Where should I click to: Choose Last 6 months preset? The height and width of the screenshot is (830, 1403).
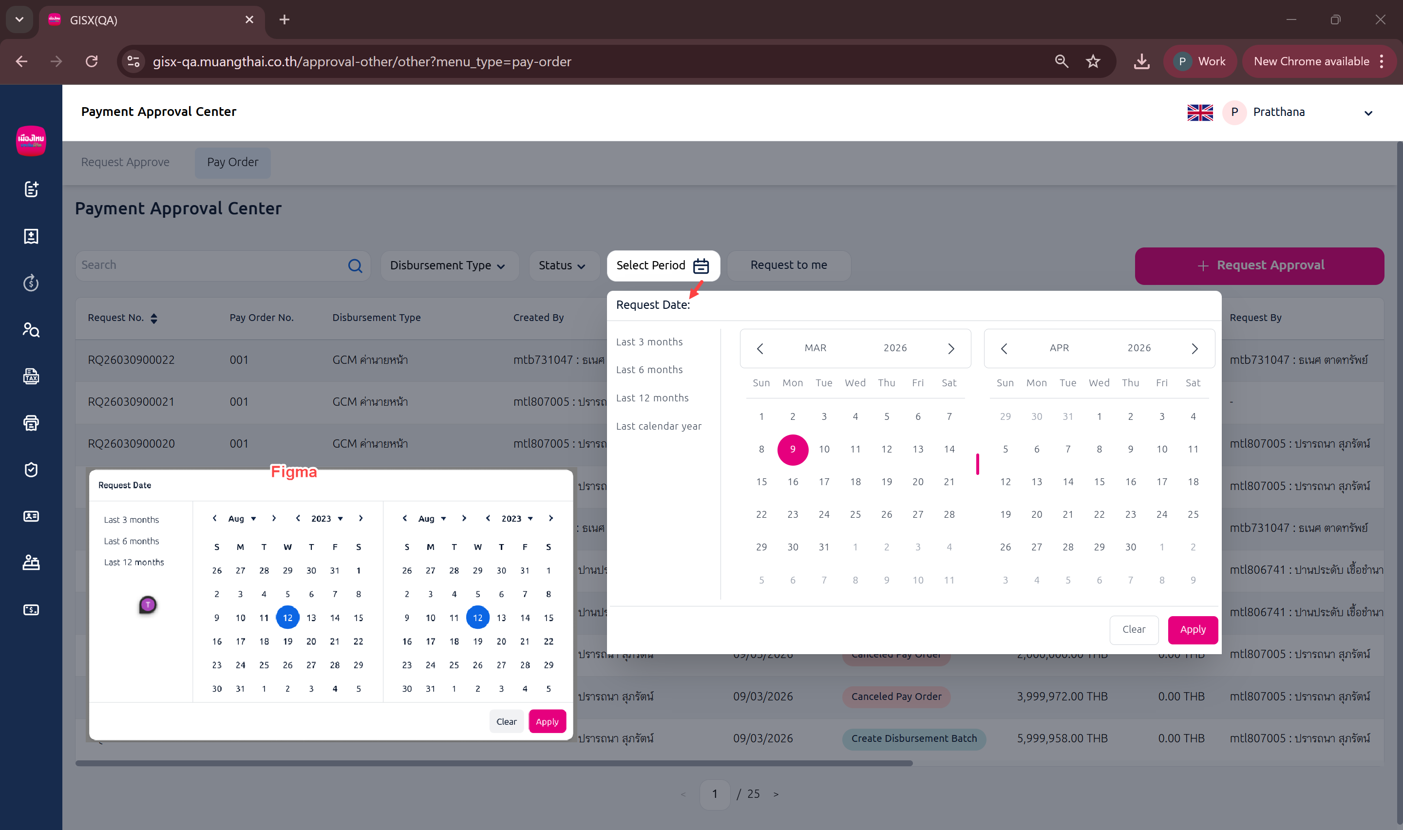(x=649, y=370)
